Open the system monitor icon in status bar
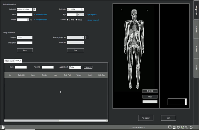Screen dimensions: 199x130 [170, 127]
